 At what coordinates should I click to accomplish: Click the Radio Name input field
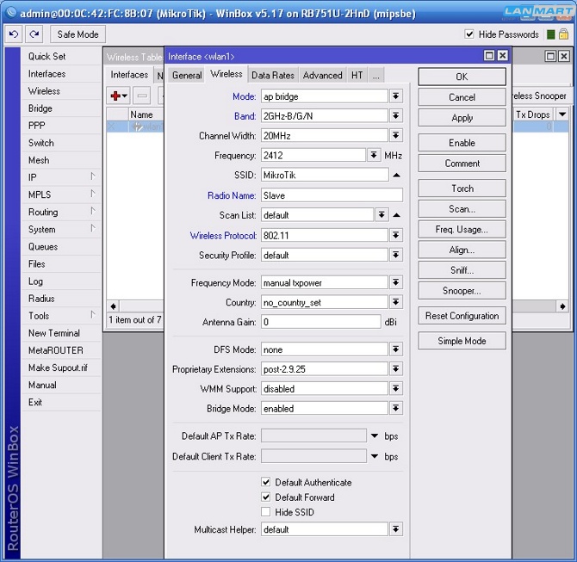tap(331, 195)
